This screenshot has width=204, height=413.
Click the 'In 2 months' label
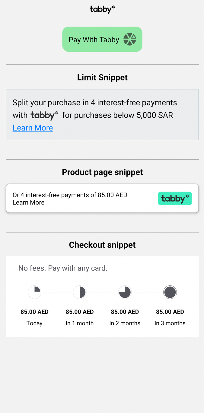(x=125, y=323)
